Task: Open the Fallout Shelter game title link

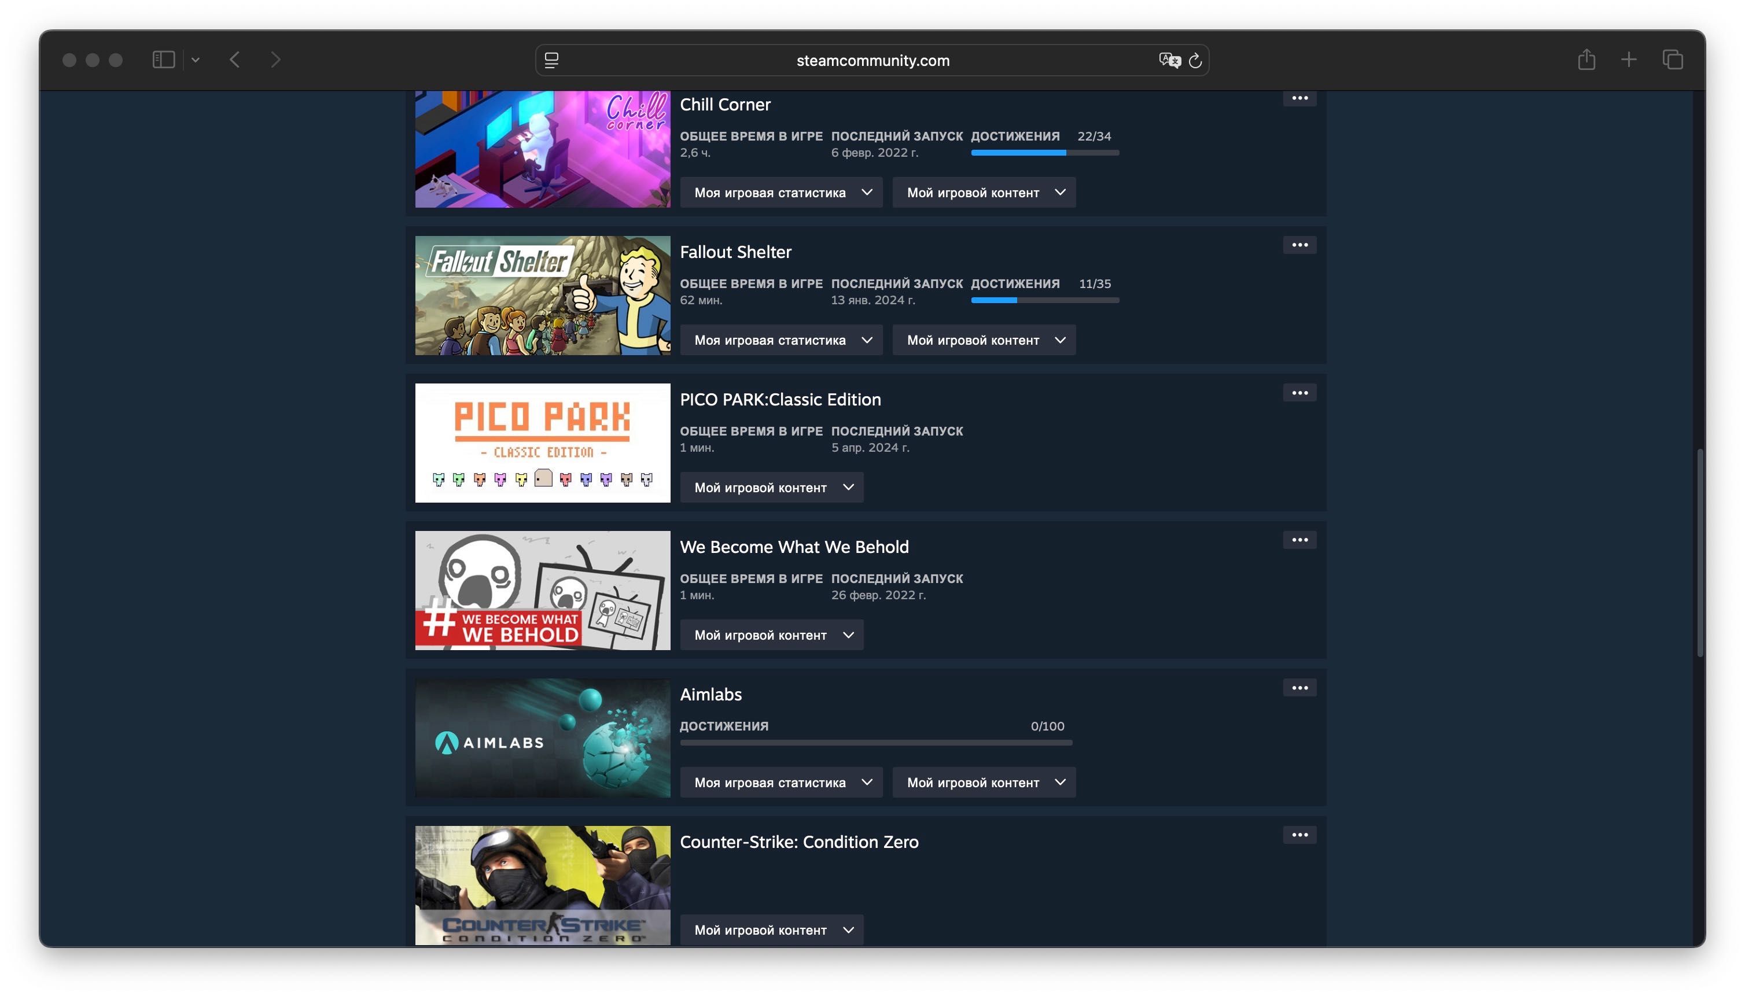Action: 735,252
